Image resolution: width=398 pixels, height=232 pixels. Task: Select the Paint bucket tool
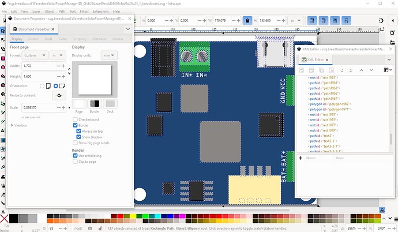[x=3, y=167]
